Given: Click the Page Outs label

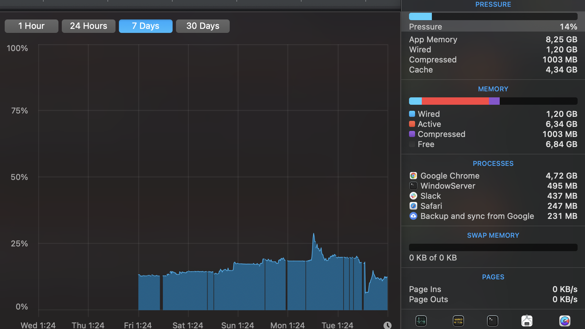Looking at the screenshot, I should [x=429, y=299].
